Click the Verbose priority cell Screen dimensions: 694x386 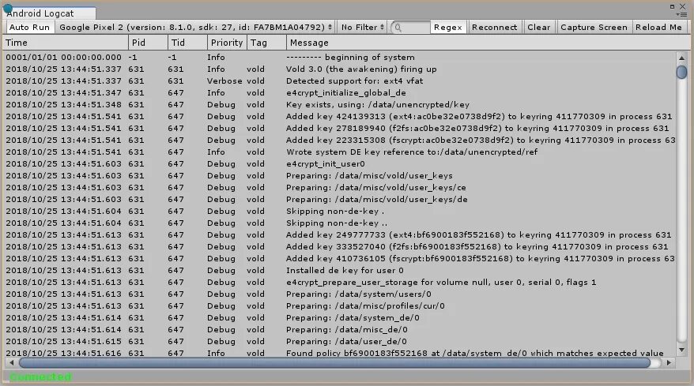pyautogui.click(x=224, y=81)
